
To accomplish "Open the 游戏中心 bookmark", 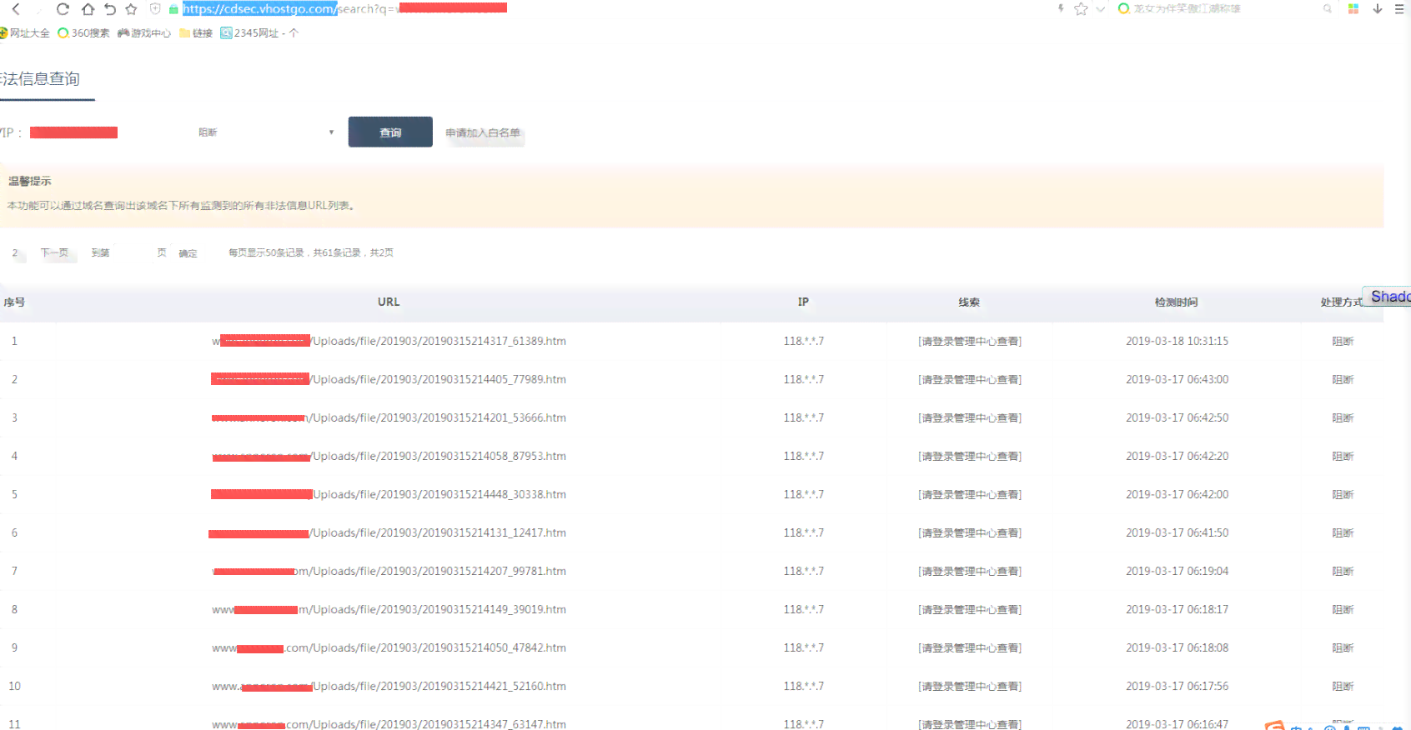I will pos(144,33).
